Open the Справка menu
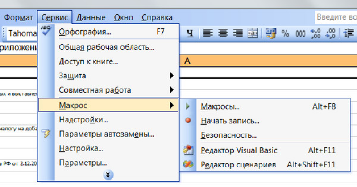 coord(157,17)
